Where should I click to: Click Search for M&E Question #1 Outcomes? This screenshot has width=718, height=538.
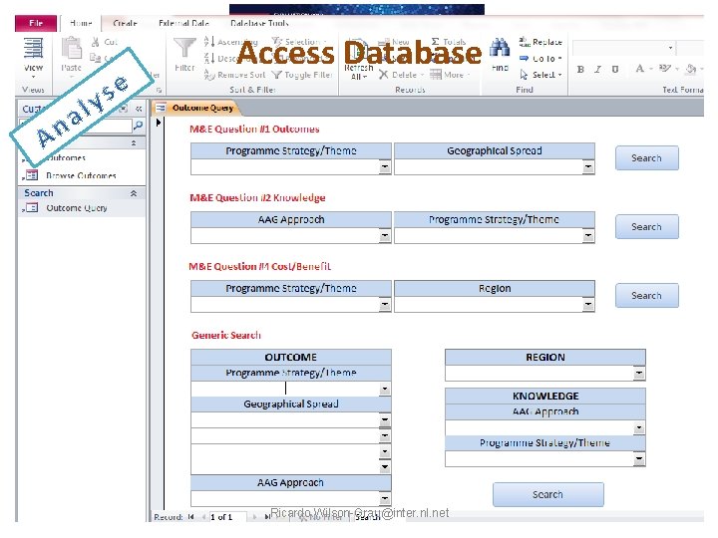(646, 157)
